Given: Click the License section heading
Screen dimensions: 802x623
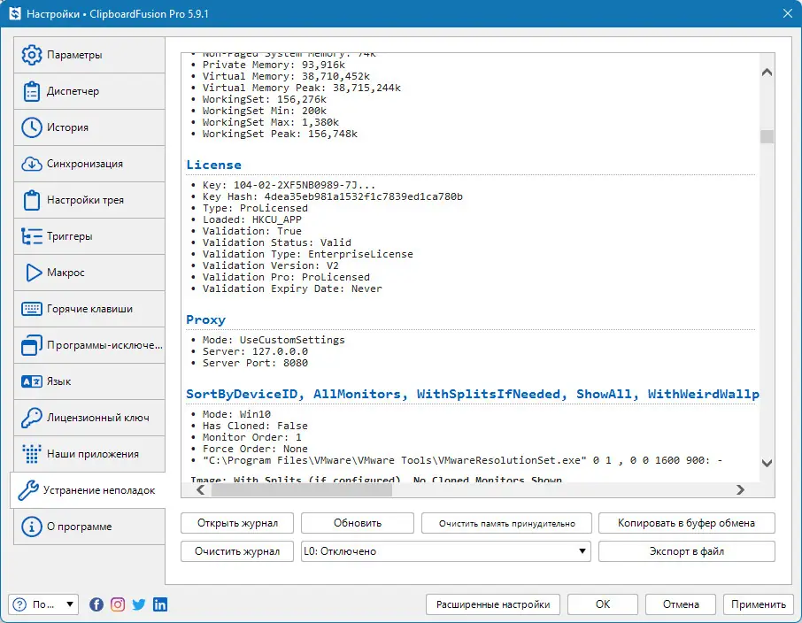Looking at the screenshot, I should tap(214, 165).
